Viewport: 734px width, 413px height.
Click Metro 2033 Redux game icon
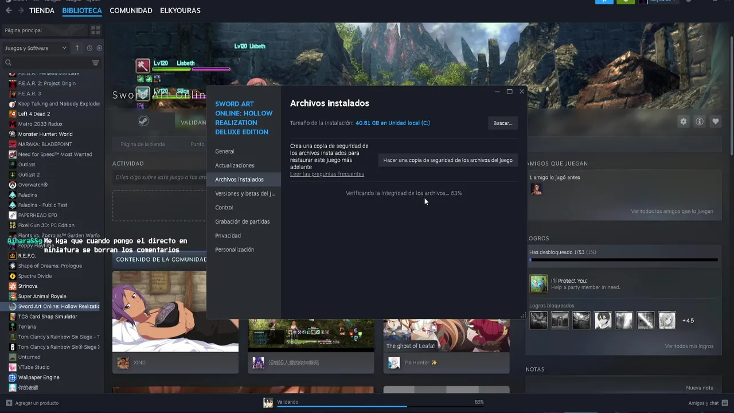click(13, 124)
